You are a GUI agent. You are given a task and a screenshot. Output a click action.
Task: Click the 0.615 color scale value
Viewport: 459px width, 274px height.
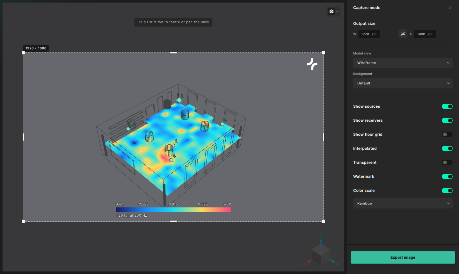pyautogui.click(x=173, y=204)
